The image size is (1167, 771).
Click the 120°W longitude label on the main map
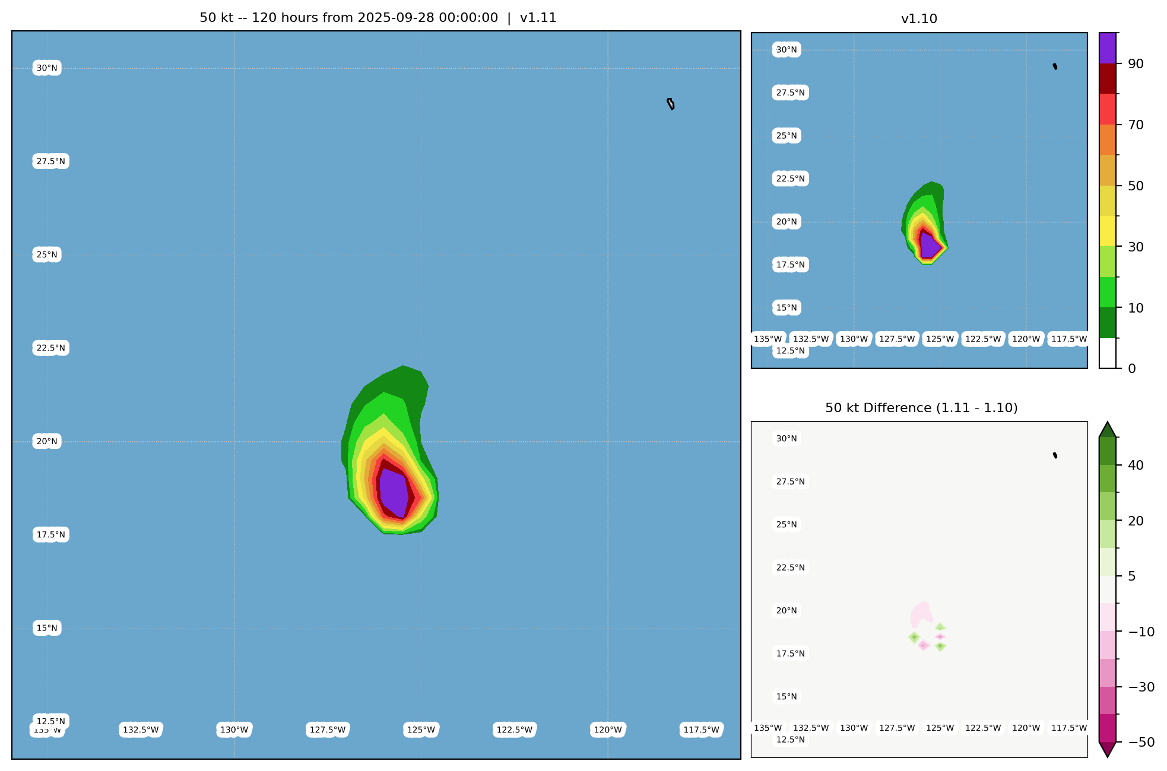click(x=608, y=730)
